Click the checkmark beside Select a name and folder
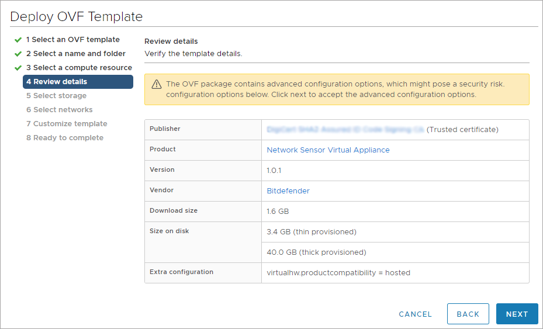Screen dimensions: 543x329 pyautogui.click(x=18, y=54)
